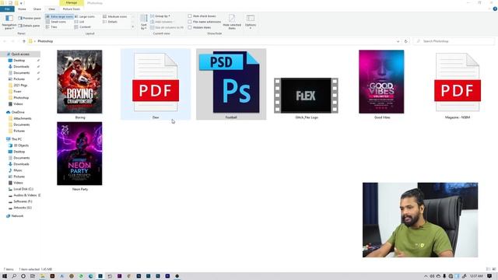Open 3D Objects under This PC
Image resolution: width=498 pixels, height=280 pixels.
click(21, 145)
